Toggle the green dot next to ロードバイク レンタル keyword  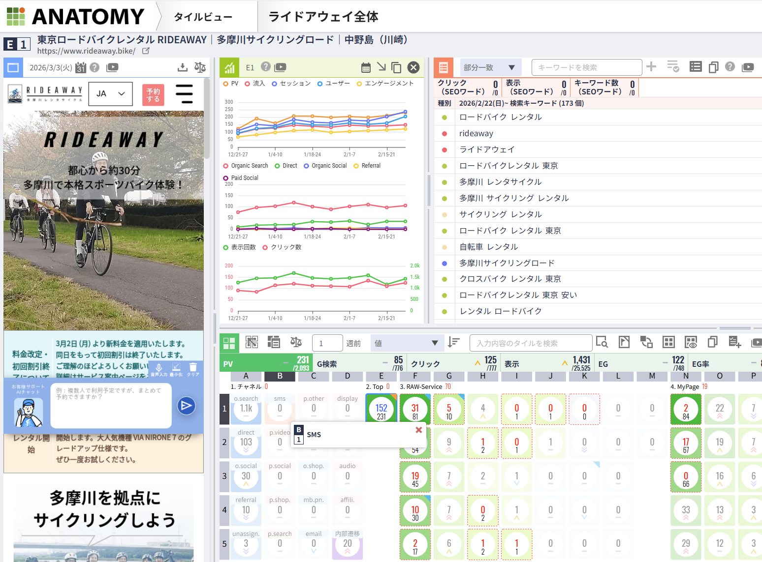pyautogui.click(x=444, y=117)
